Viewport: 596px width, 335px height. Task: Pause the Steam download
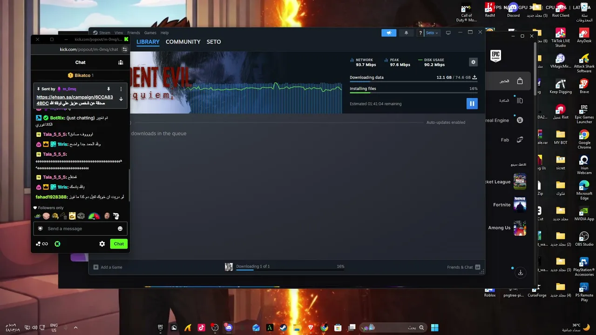tap(472, 104)
